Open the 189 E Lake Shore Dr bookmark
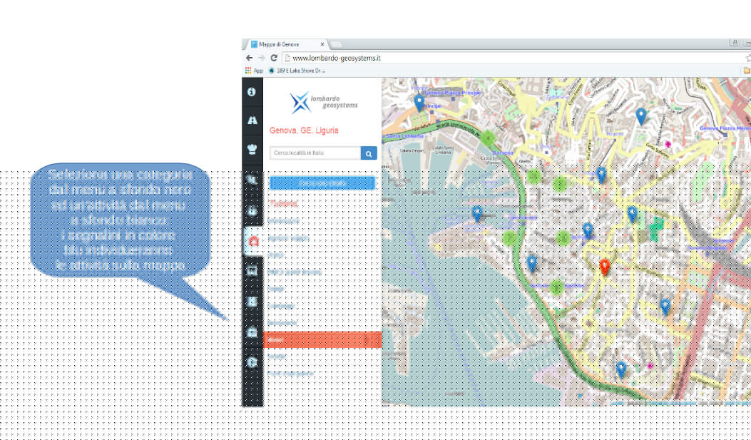 tap(296, 71)
